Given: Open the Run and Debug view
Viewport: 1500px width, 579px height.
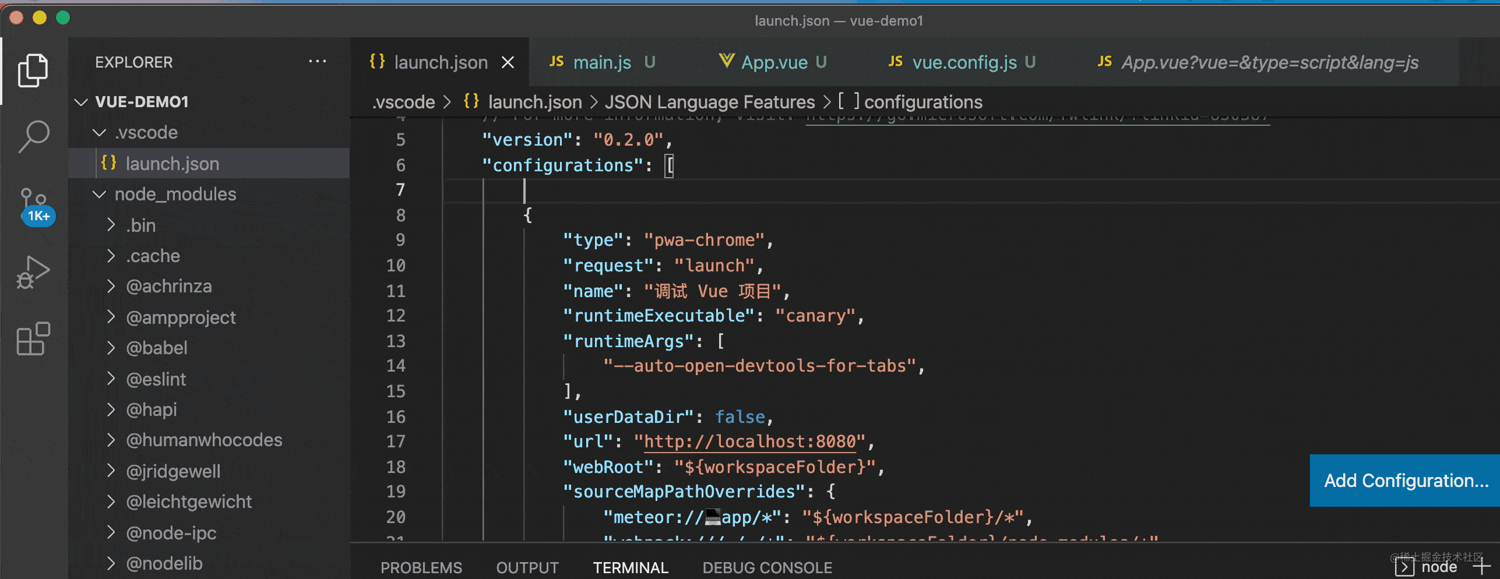Looking at the screenshot, I should click(x=33, y=272).
